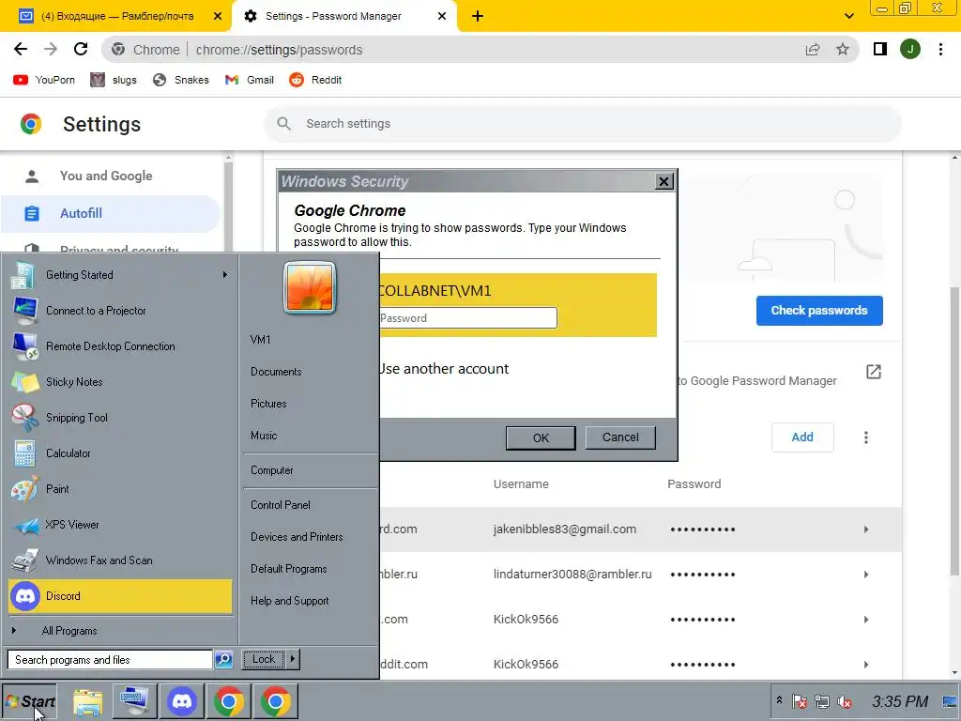Open File Explorer from the taskbar

[x=87, y=700]
